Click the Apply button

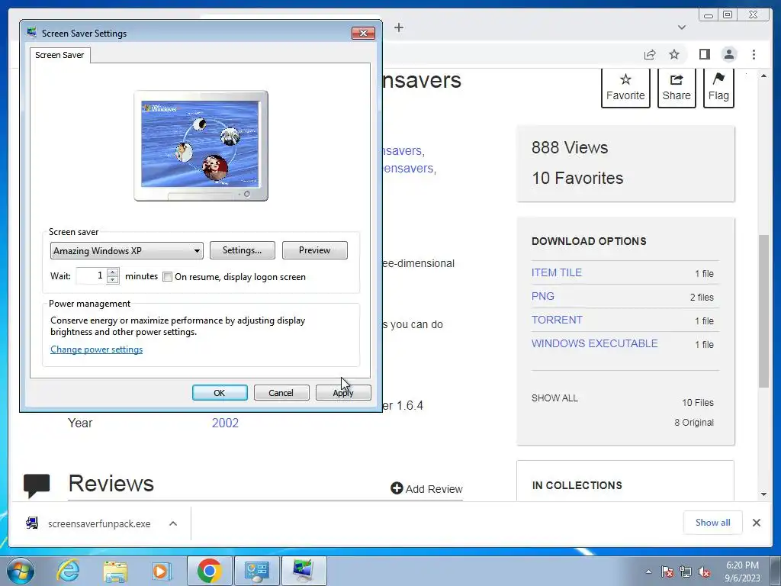[343, 393]
